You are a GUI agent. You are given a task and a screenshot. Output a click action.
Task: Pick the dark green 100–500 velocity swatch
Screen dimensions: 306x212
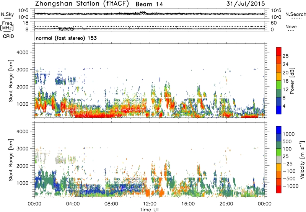pyautogui.click(x=279, y=145)
